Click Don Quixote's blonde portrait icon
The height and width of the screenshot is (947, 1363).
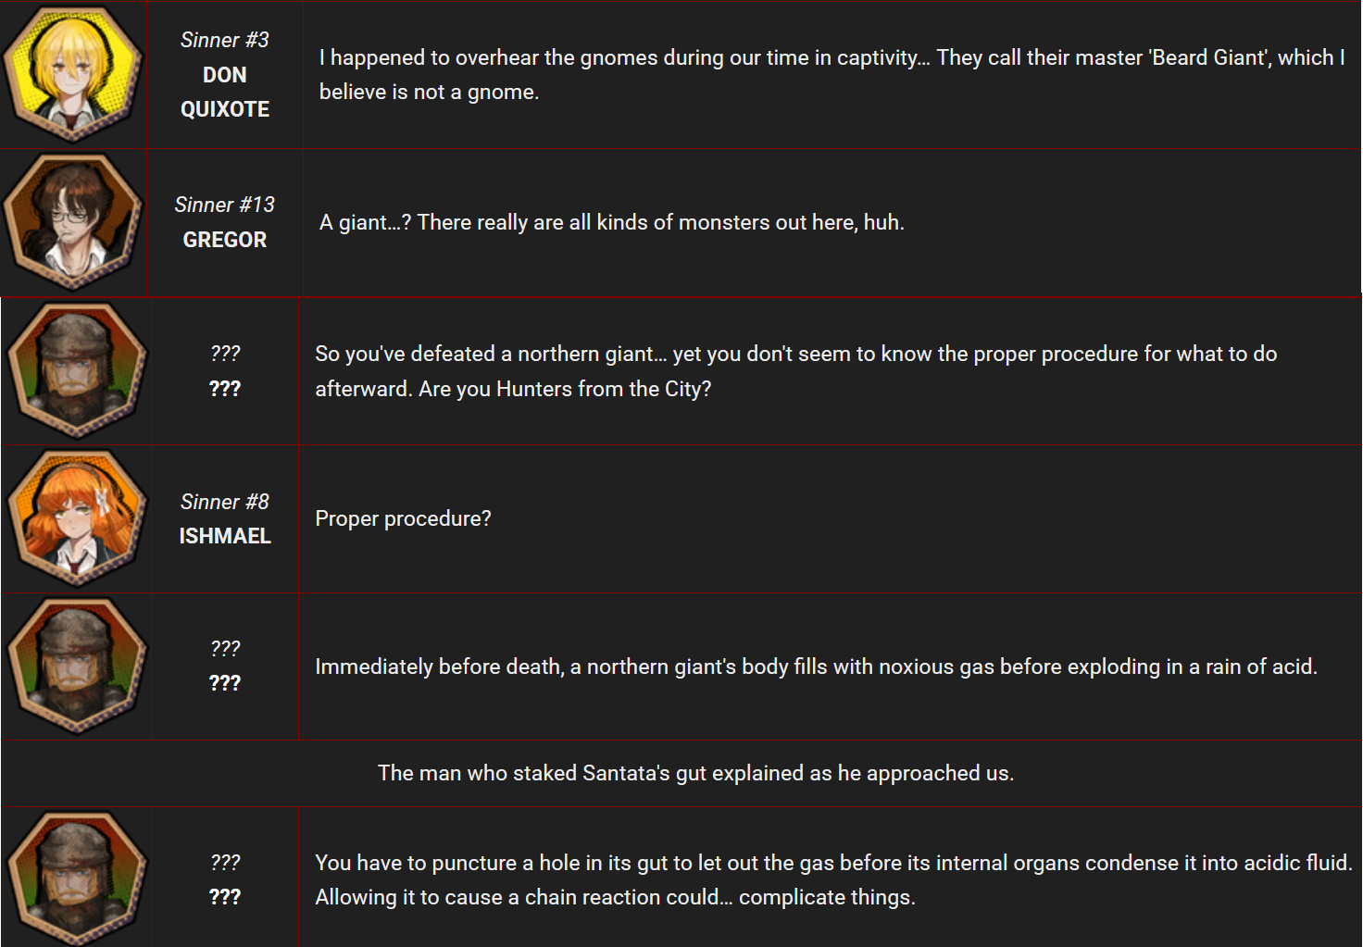click(73, 74)
